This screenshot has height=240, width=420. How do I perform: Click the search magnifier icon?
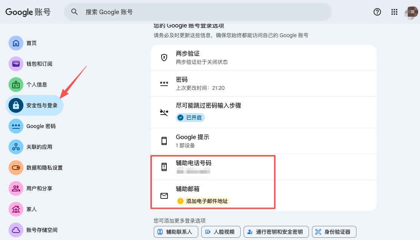pyautogui.click(x=74, y=12)
